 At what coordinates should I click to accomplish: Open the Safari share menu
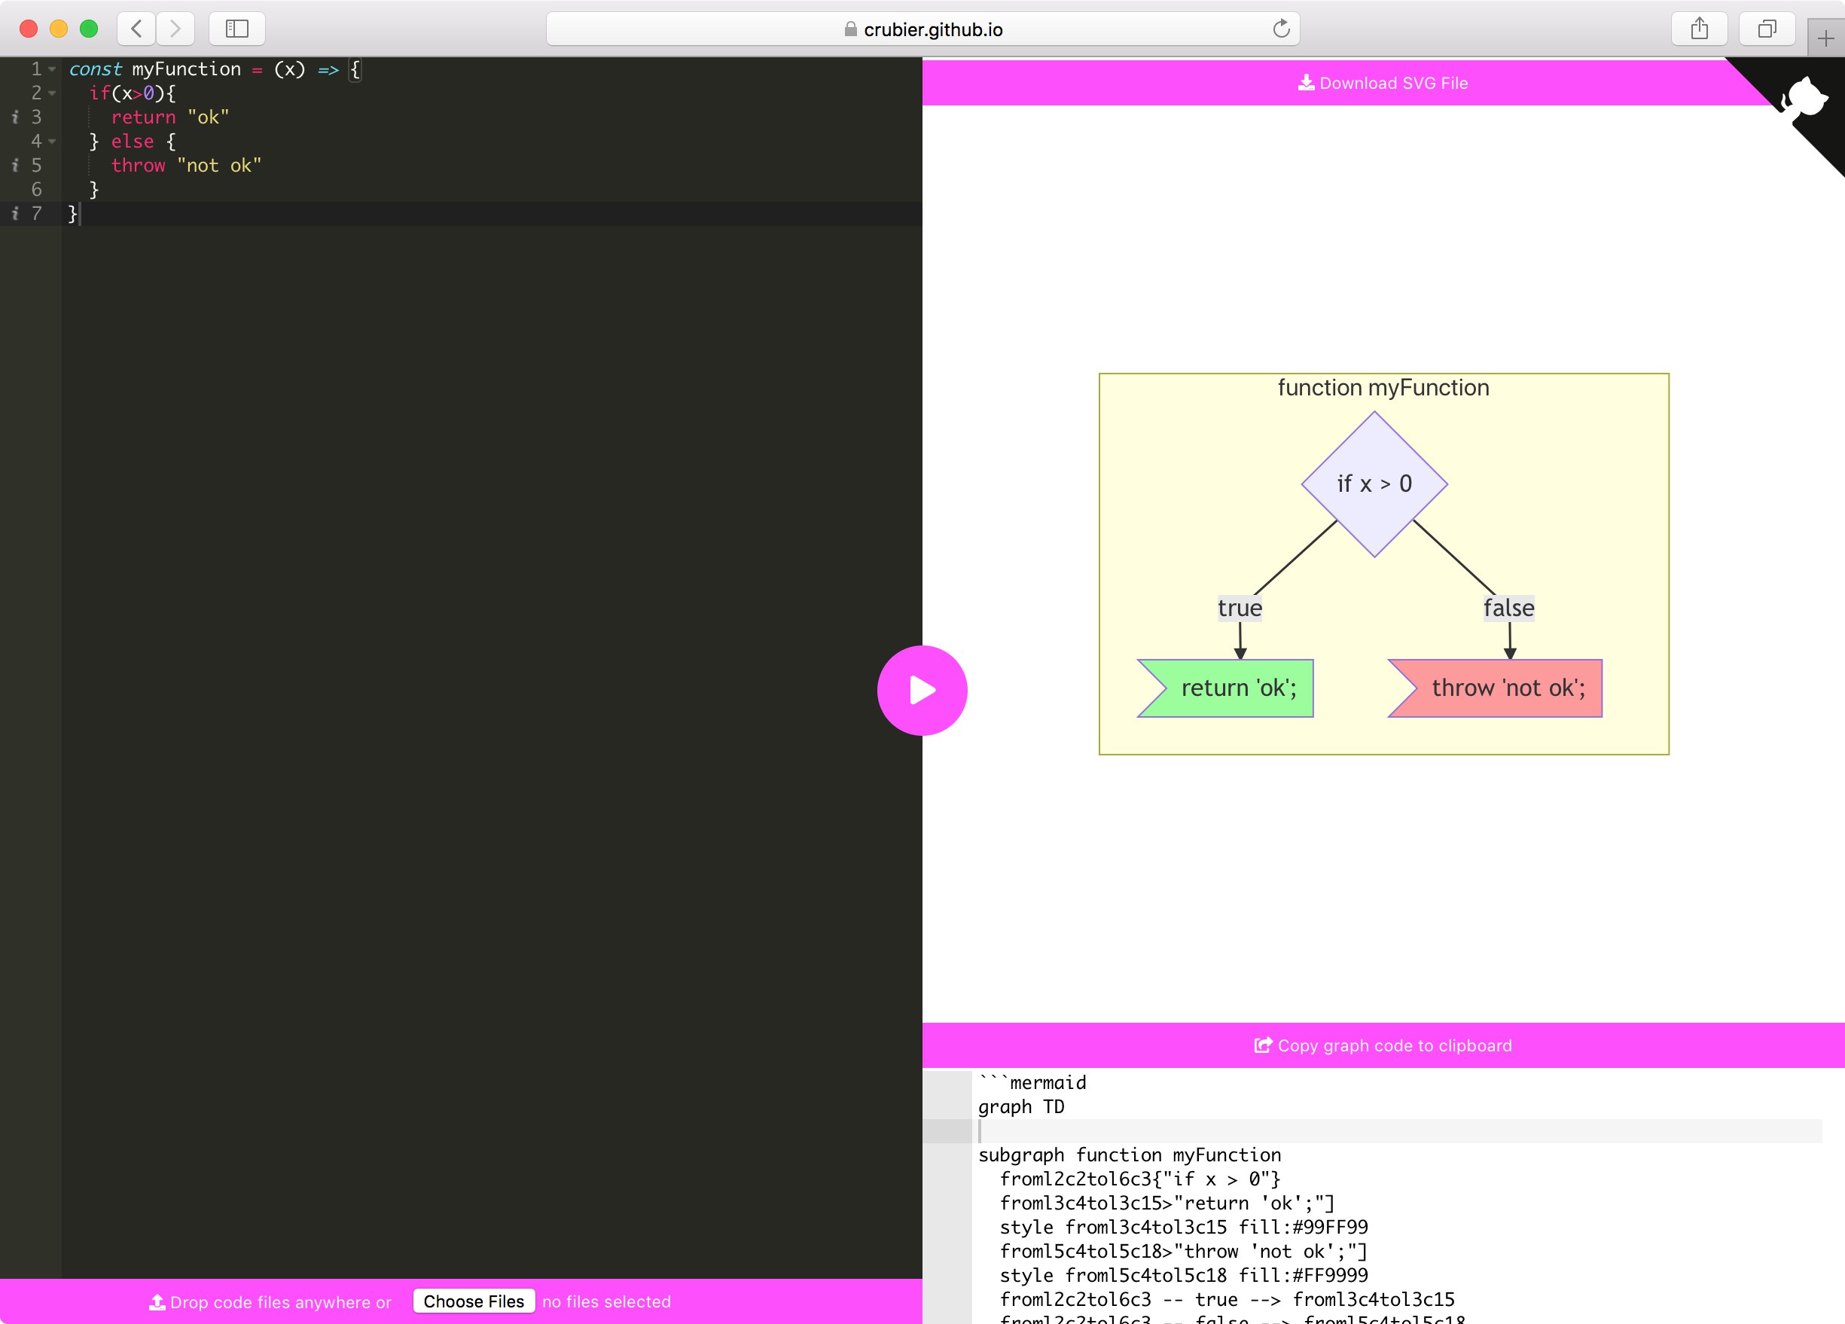tap(1699, 29)
